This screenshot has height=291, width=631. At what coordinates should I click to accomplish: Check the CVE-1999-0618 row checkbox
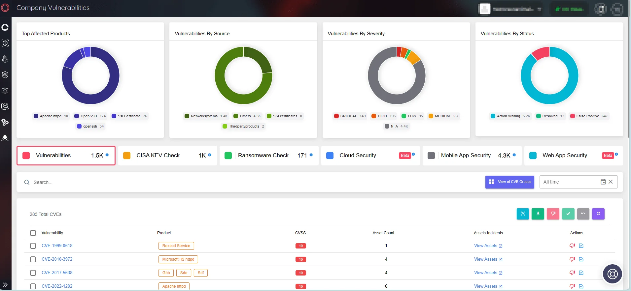(33, 246)
